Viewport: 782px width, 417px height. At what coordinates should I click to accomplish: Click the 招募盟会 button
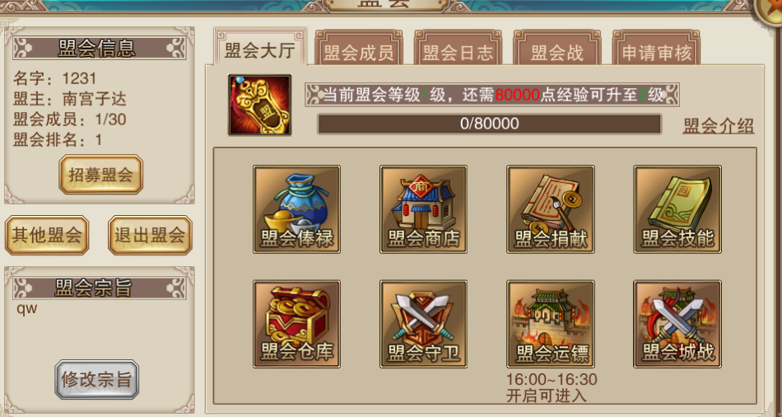pos(100,174)
